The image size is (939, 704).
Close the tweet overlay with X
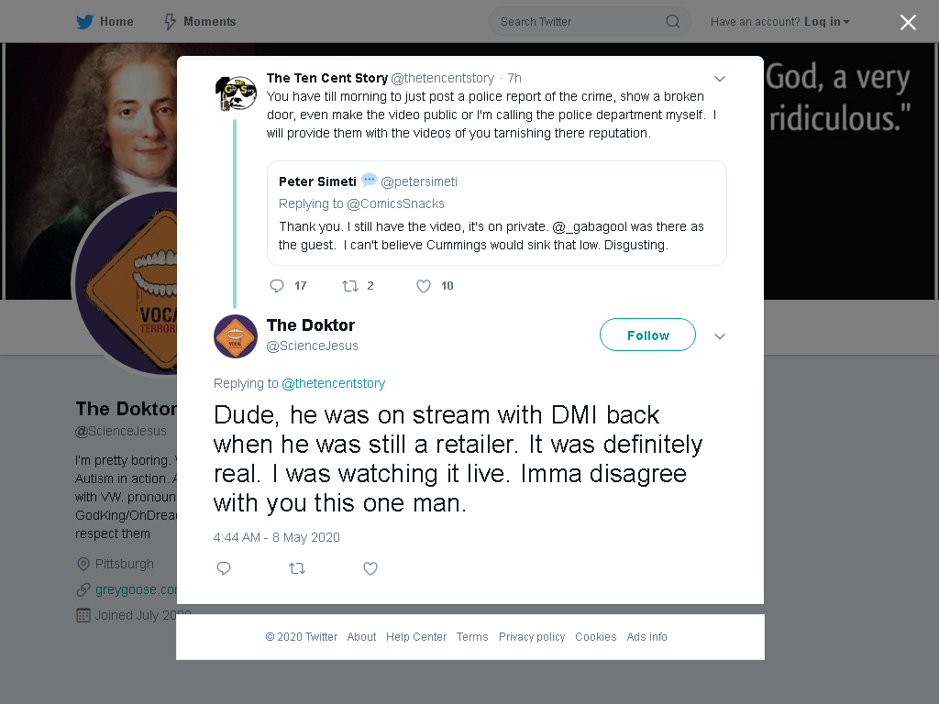908,22
